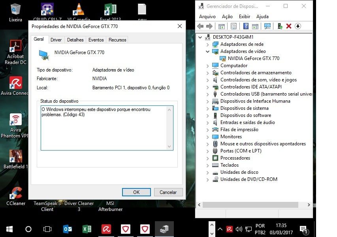This screenshot has height=237, width=337.
Task: Click Cancelar in the properties dialog
Action: pyautogui.click(x=168, y=192)
